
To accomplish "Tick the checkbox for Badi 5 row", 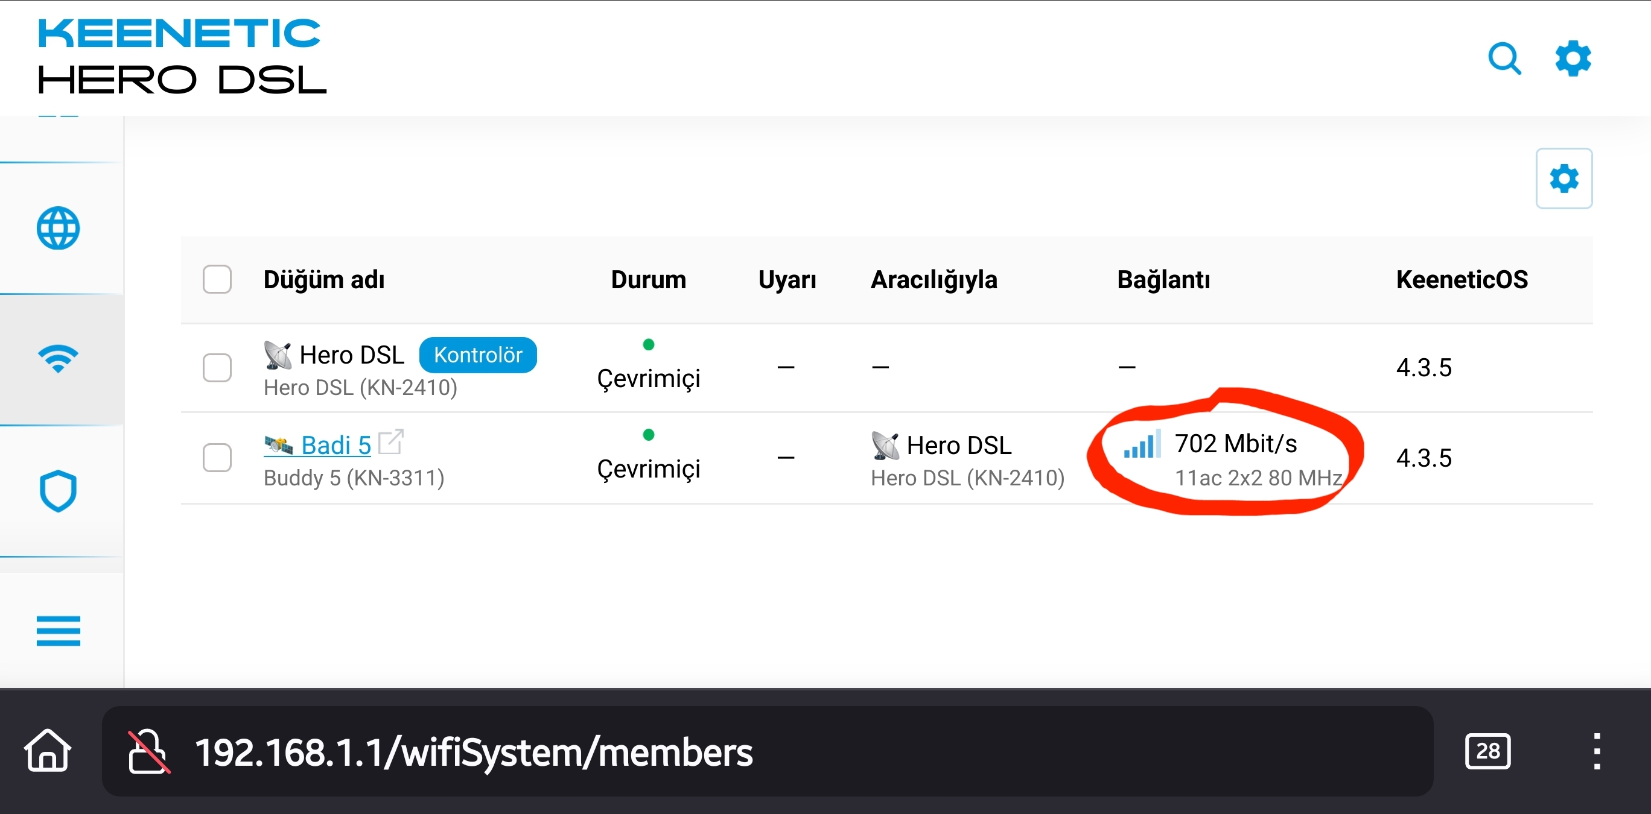I will pos(217,457).
